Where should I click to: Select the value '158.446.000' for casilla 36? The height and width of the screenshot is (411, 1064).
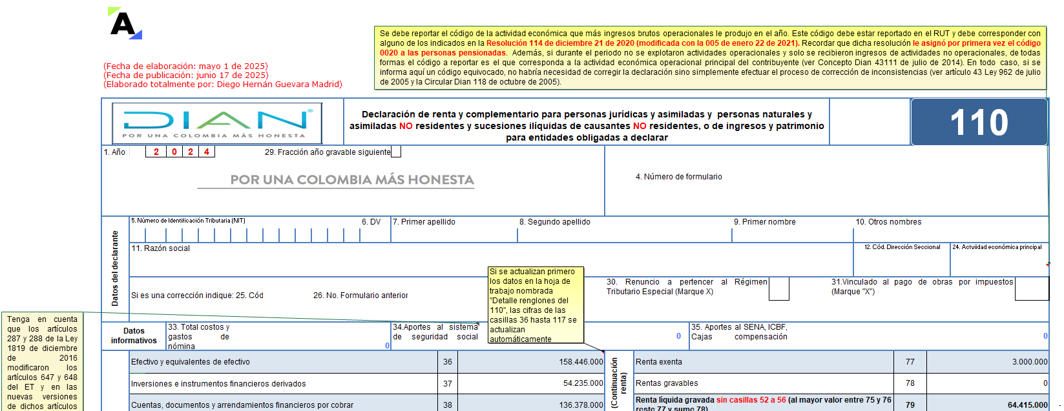[x=530, y=362]
